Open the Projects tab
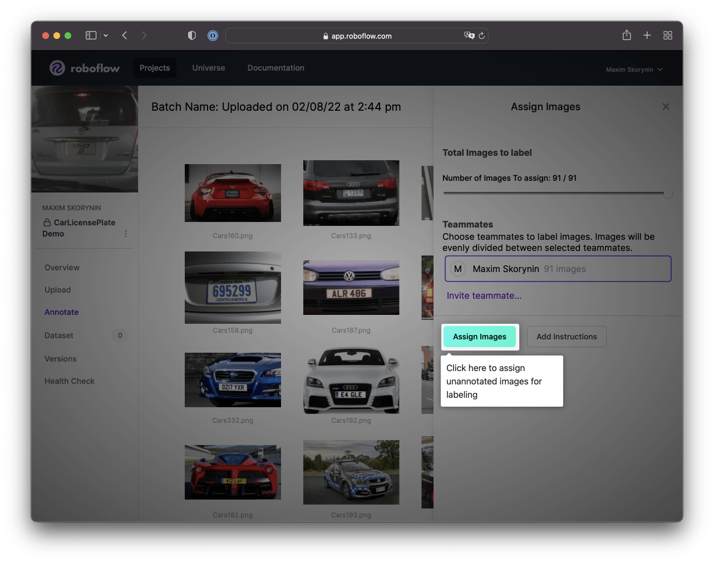Viewport: 714px width, 563px height. pyautogui.click(x=155, y=68)
